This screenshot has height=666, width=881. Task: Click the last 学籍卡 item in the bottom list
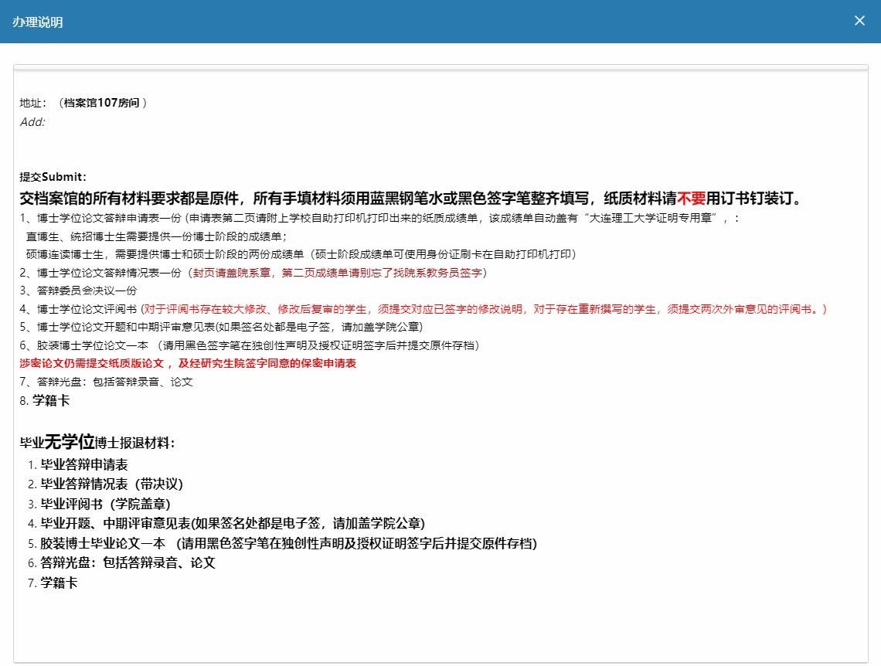point(59,583)
